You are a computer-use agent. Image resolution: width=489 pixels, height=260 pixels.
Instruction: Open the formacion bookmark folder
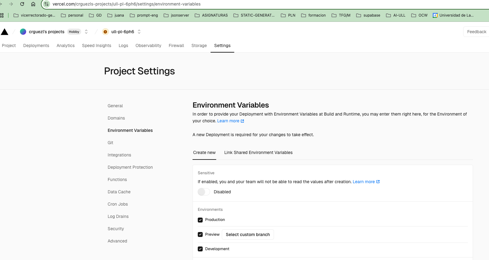click(313, 15)
